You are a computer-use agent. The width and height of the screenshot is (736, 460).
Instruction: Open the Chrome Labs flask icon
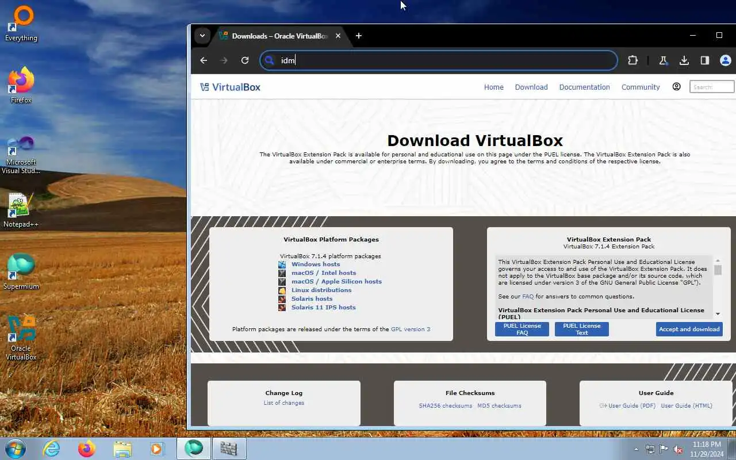[x=663, y=60]
